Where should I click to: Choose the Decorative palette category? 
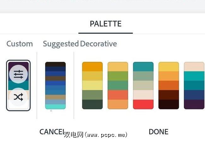point(98,44)
